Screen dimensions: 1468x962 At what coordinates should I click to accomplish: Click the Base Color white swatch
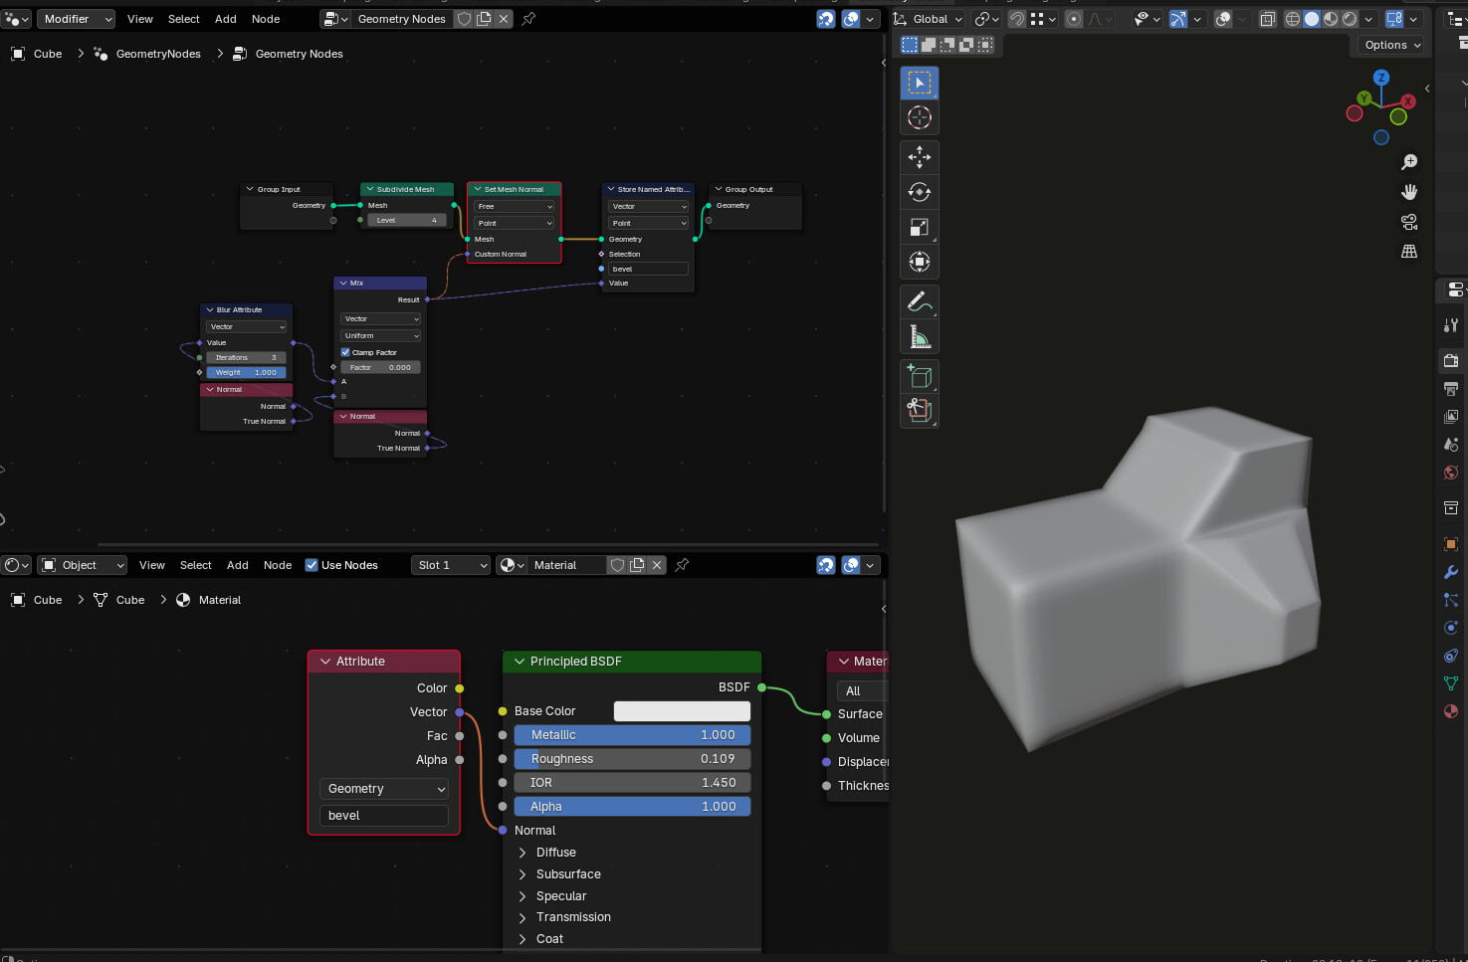click(682, 711)
